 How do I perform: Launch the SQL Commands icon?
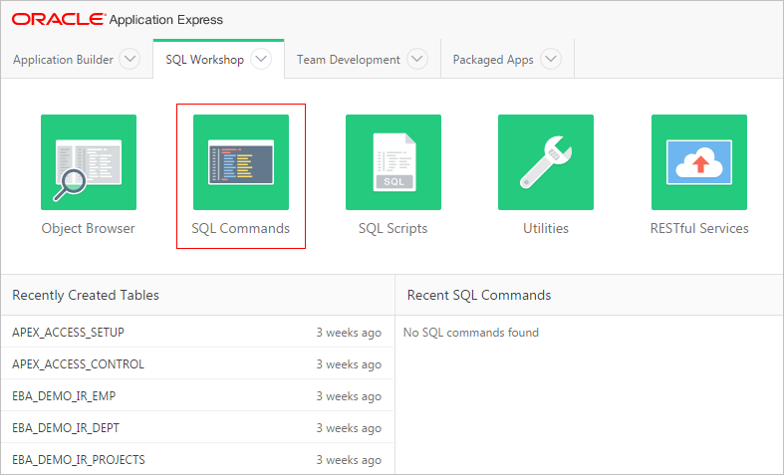click(x=241, y=162)
